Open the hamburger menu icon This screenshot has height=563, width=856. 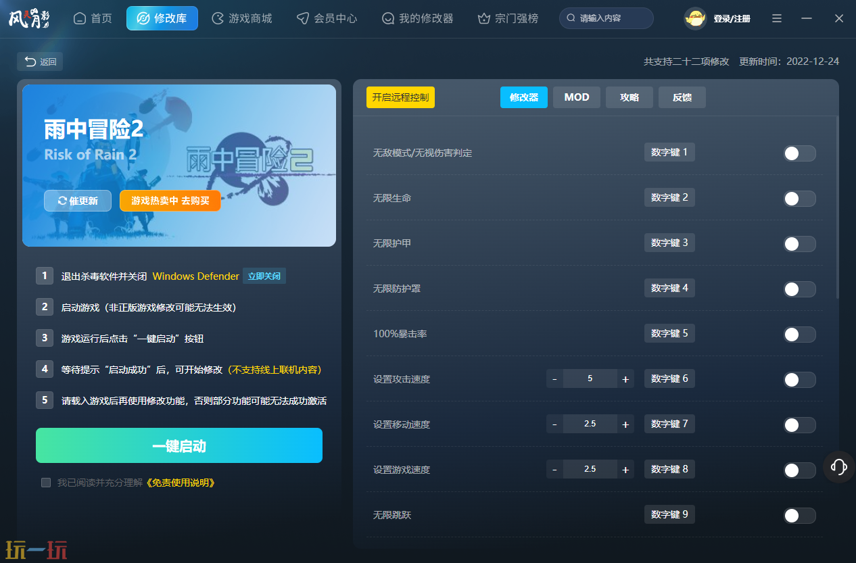pos(777,18)
